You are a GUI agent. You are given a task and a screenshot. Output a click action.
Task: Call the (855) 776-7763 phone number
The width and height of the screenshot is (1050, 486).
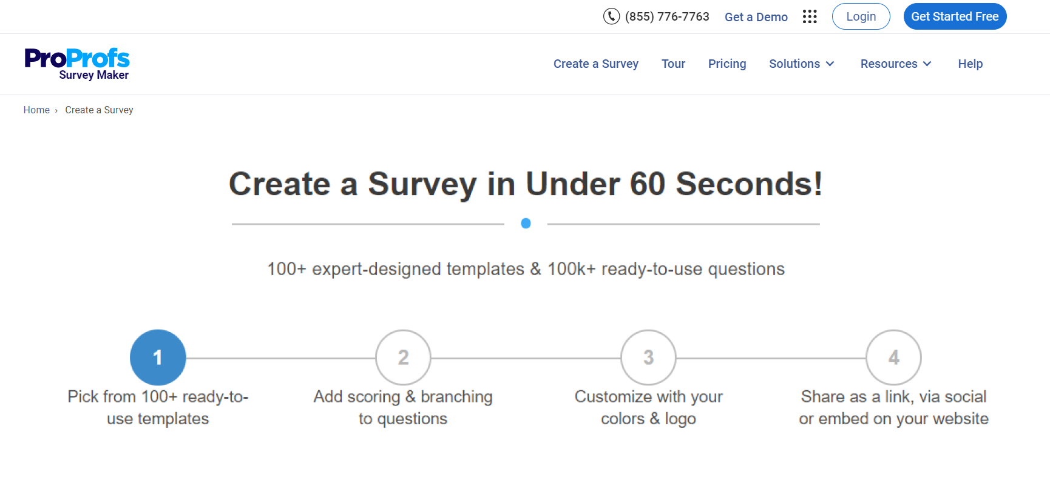point(667,16)
